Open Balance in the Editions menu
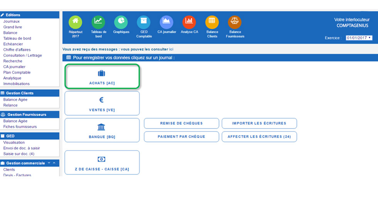The width and height of the screenshot is (378, 206). pos(10,33)
